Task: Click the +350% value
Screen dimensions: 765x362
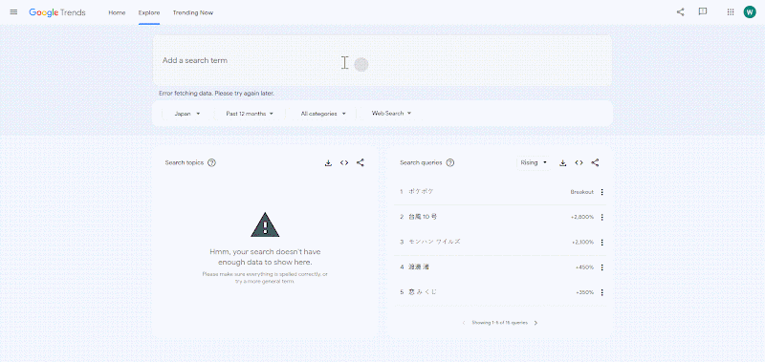Action: coord(584,292)
